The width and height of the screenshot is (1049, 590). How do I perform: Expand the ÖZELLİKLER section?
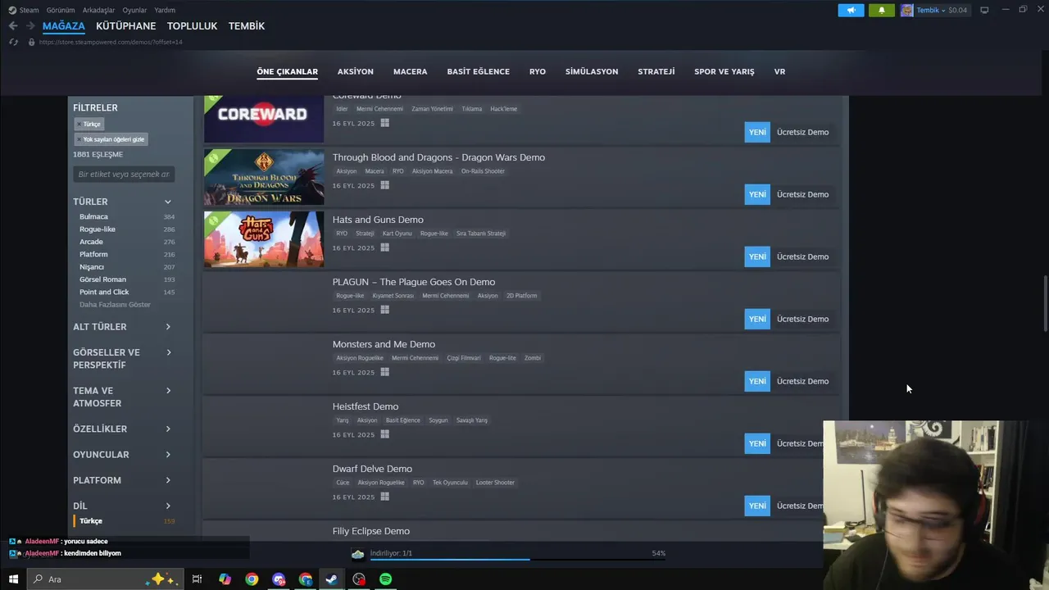tap(123, 429)
